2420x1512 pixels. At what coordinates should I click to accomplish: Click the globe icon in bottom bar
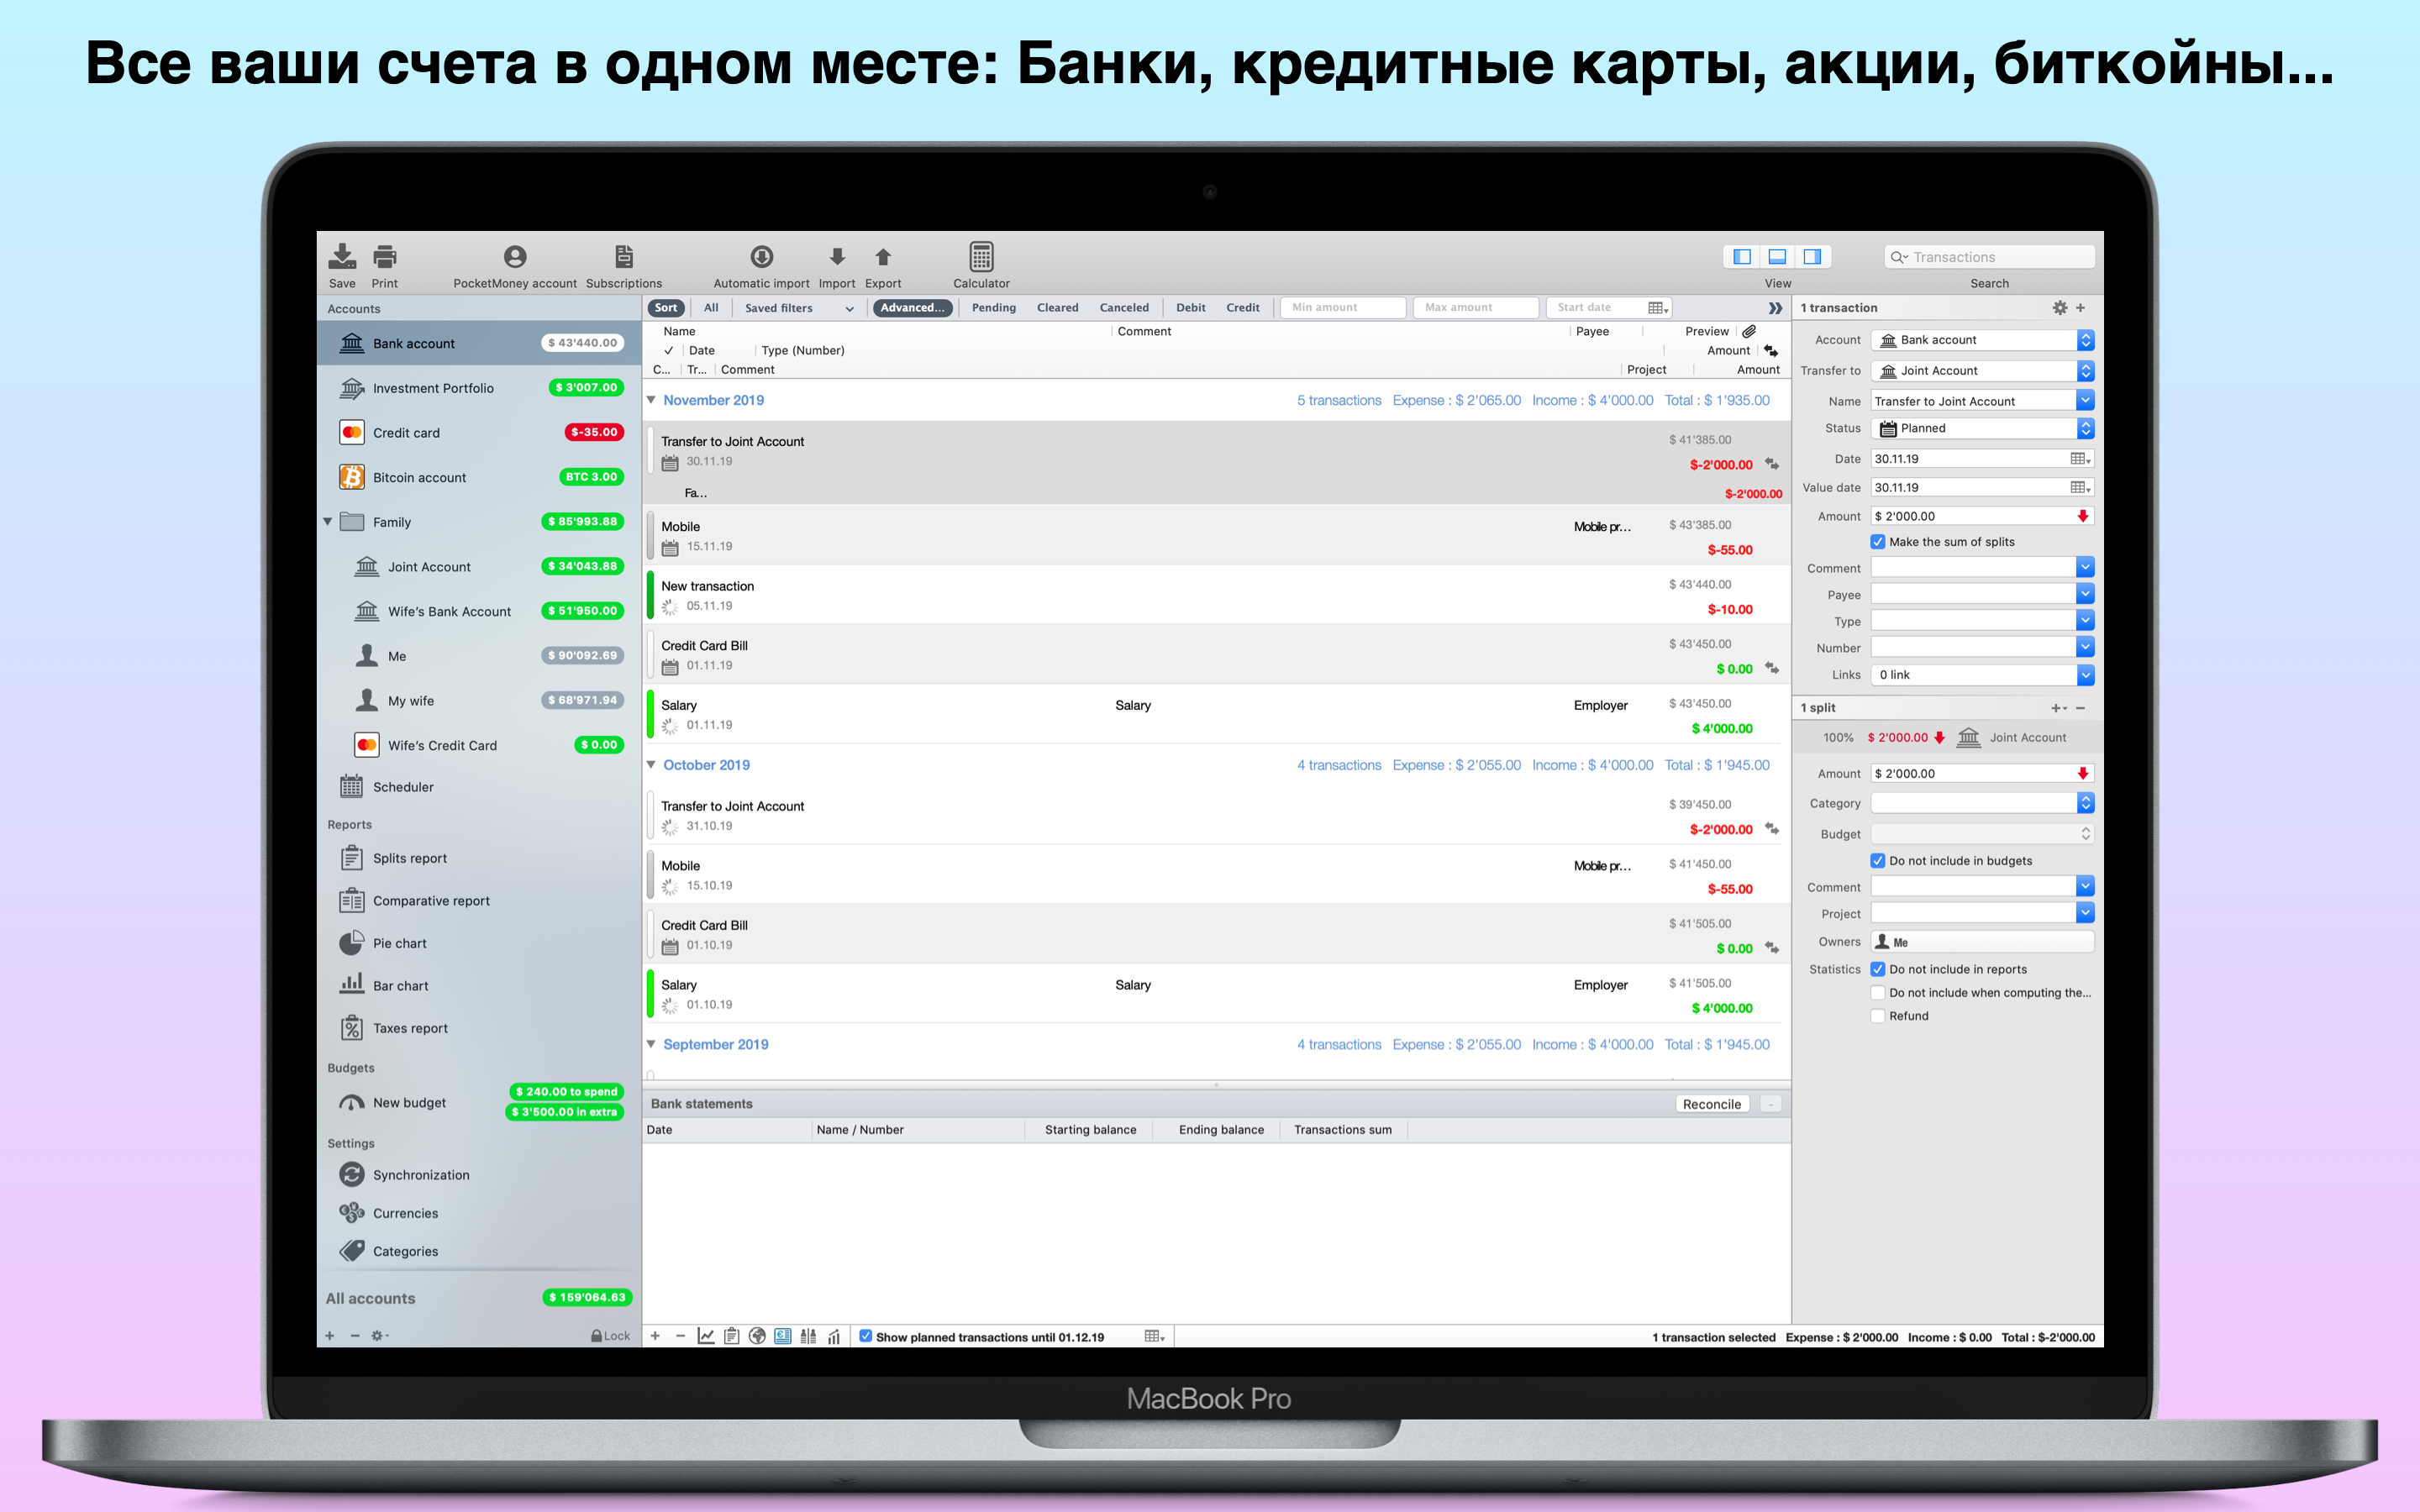pyautogui.click(x=757, y=1336)
